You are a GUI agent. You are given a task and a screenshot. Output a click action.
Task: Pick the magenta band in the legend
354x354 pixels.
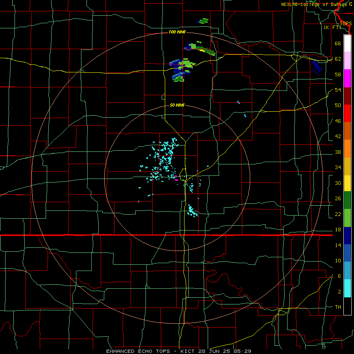pos(347,78)
